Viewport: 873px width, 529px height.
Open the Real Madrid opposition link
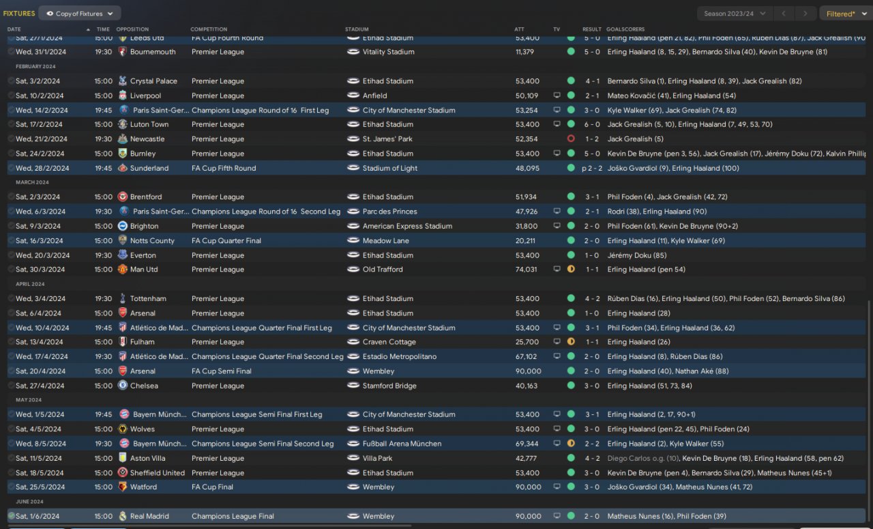click(x=149, y=517)
